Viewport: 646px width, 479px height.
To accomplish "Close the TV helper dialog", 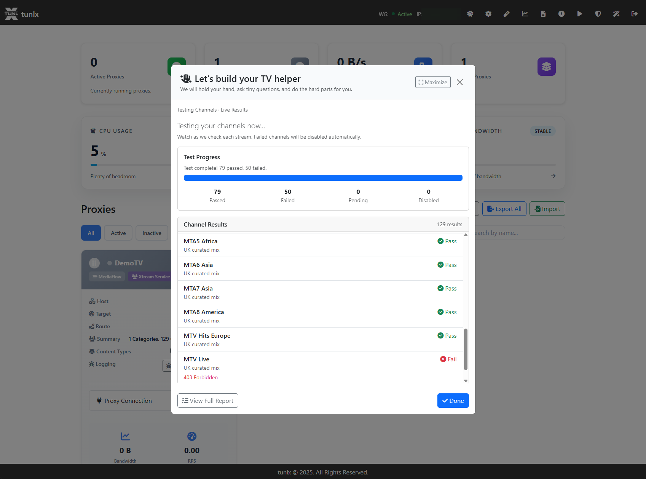I will [460, 82].
